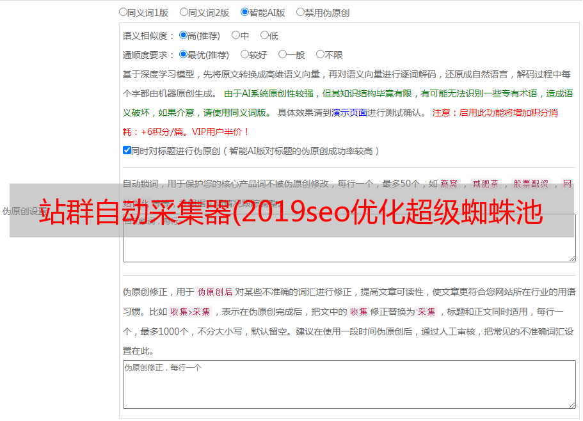The height and width of the screenshot is (421, 583).
Task: Grab the 自动锁词 textarea resize handle
Action: (x=571, y=257)
